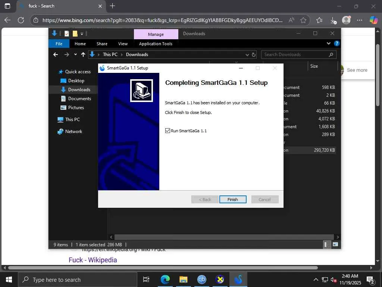382x287 pixels.
Task: Open Copilot in Edge sidebar
Action: (x=373, y=20)
